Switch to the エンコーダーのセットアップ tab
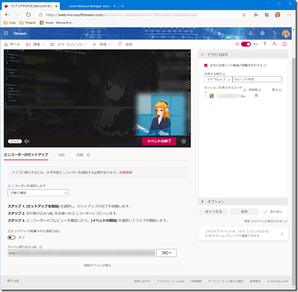298x292 pixels. [x=26, y=155]
